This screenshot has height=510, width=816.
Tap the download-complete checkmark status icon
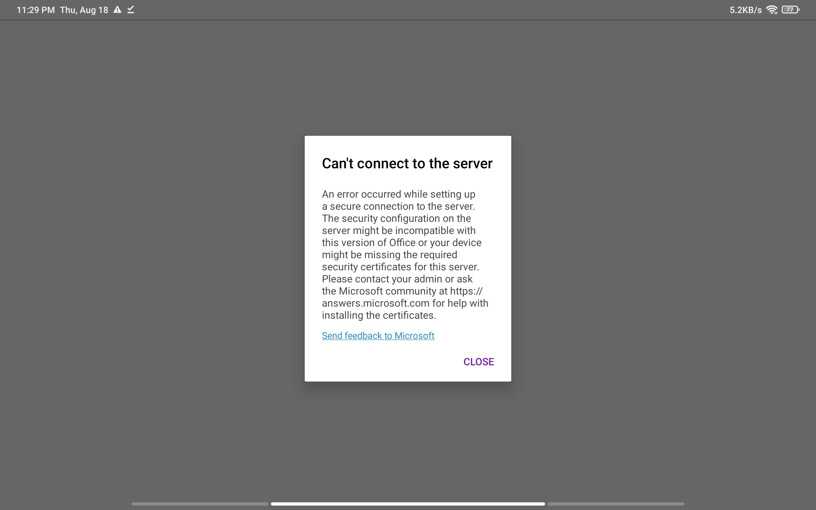tap(131, 10)
